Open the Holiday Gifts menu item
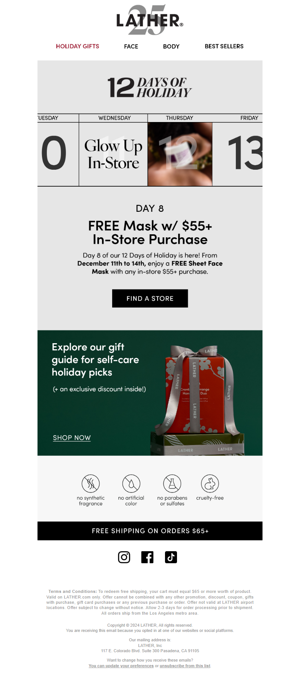This screenshot has width=300, height=686. tap(78, 46)
